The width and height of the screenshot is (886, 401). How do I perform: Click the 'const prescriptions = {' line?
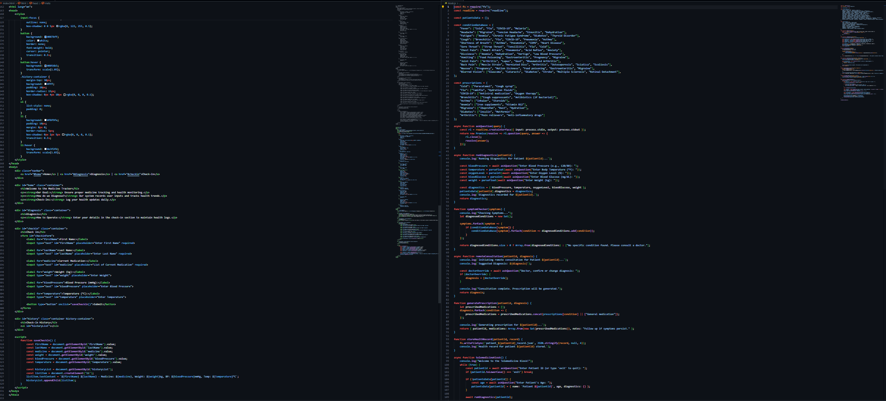click(x=471, y=83)
